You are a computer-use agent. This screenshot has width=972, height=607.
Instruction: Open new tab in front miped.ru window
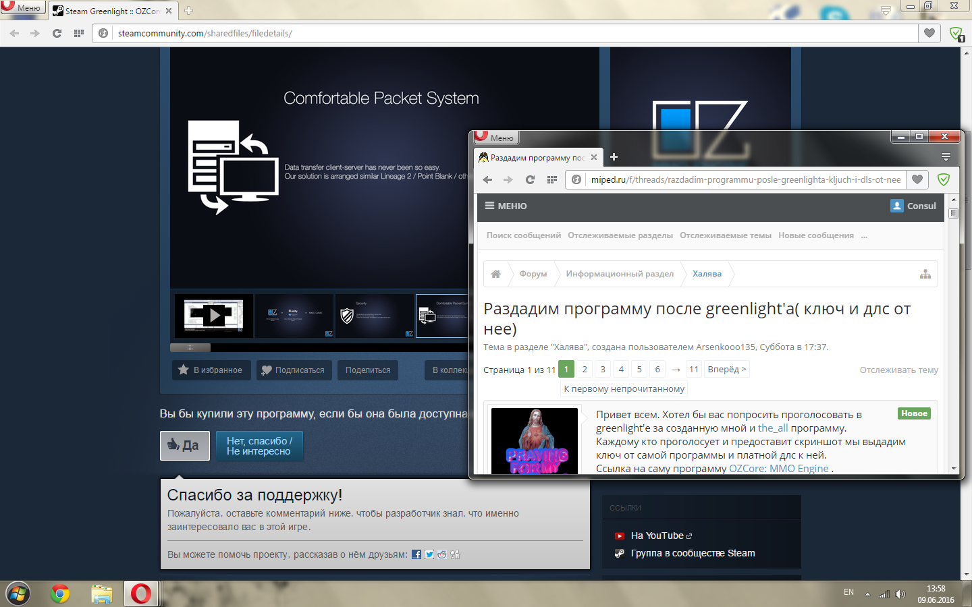tap(614, 157)
